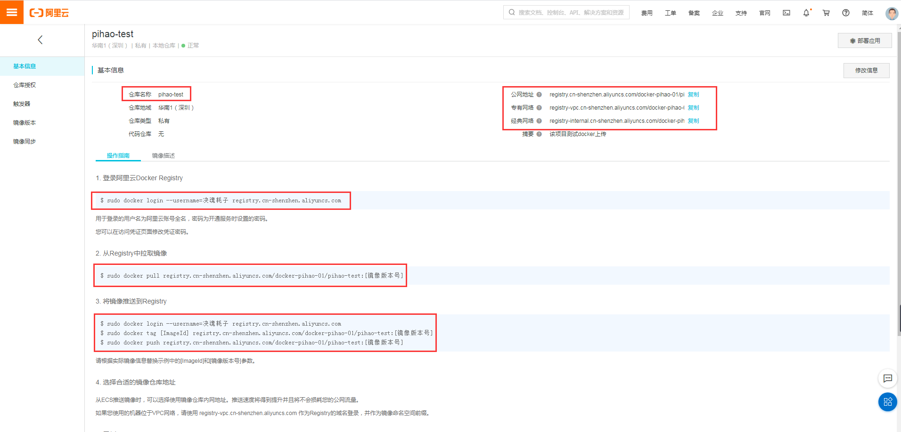Click the help icon next to 经典网络
The image size is (901, 432).
point(539,121)
